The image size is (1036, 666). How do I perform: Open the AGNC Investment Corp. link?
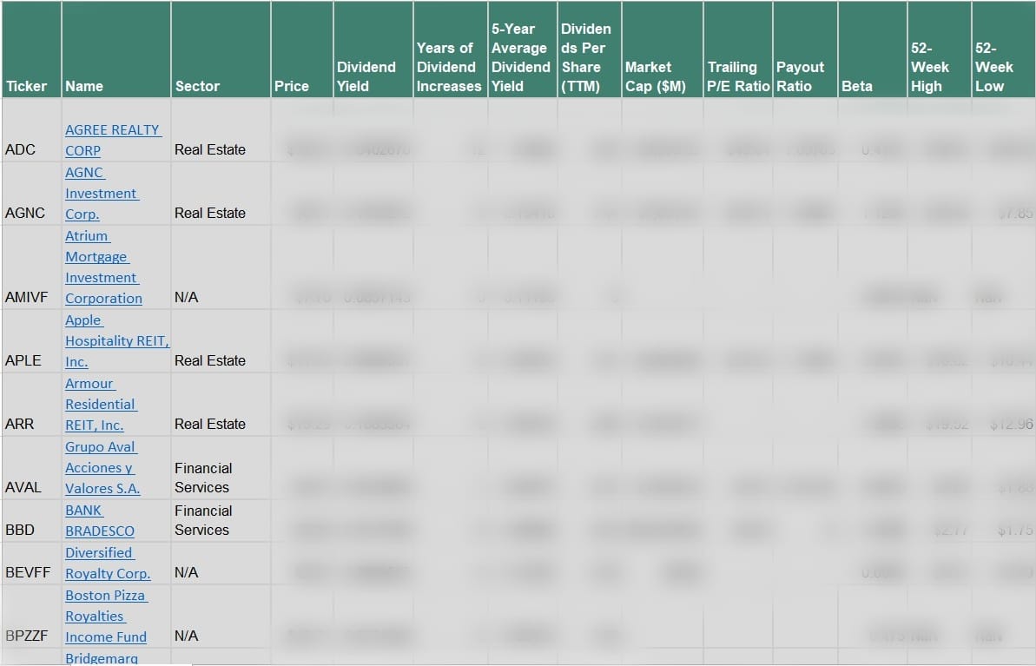(x=102, y=194)
